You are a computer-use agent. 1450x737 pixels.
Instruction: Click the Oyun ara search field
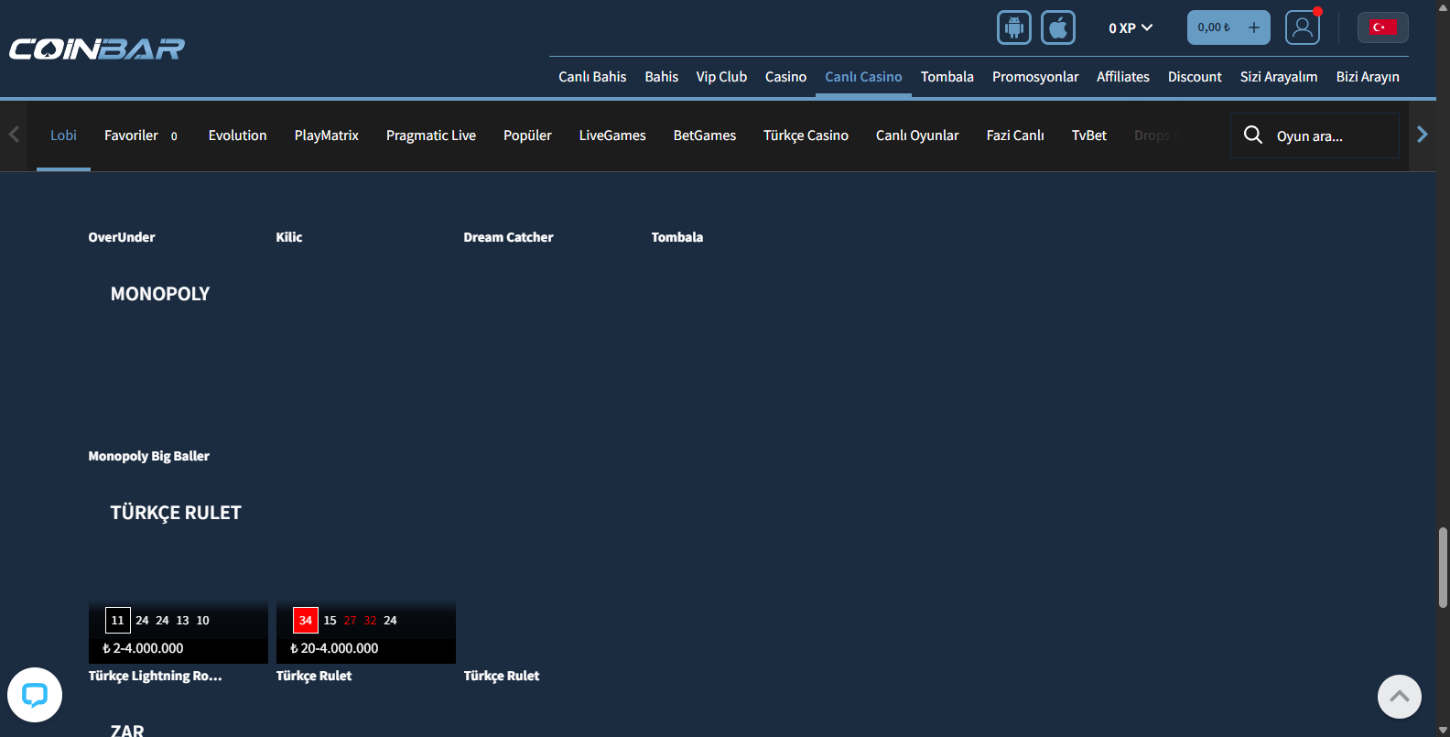(1315, 135)
